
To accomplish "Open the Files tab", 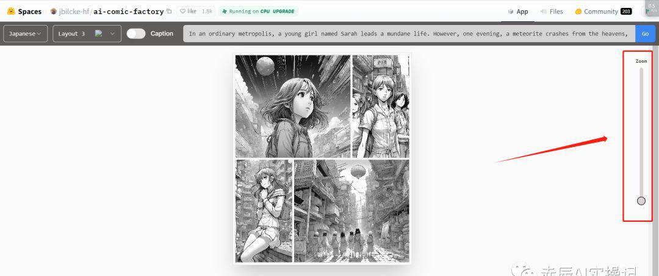I will tap(552, 11).
